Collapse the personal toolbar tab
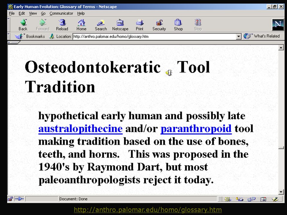The width and height of the screenshot is (287, 215). click(x=14, y=42)
